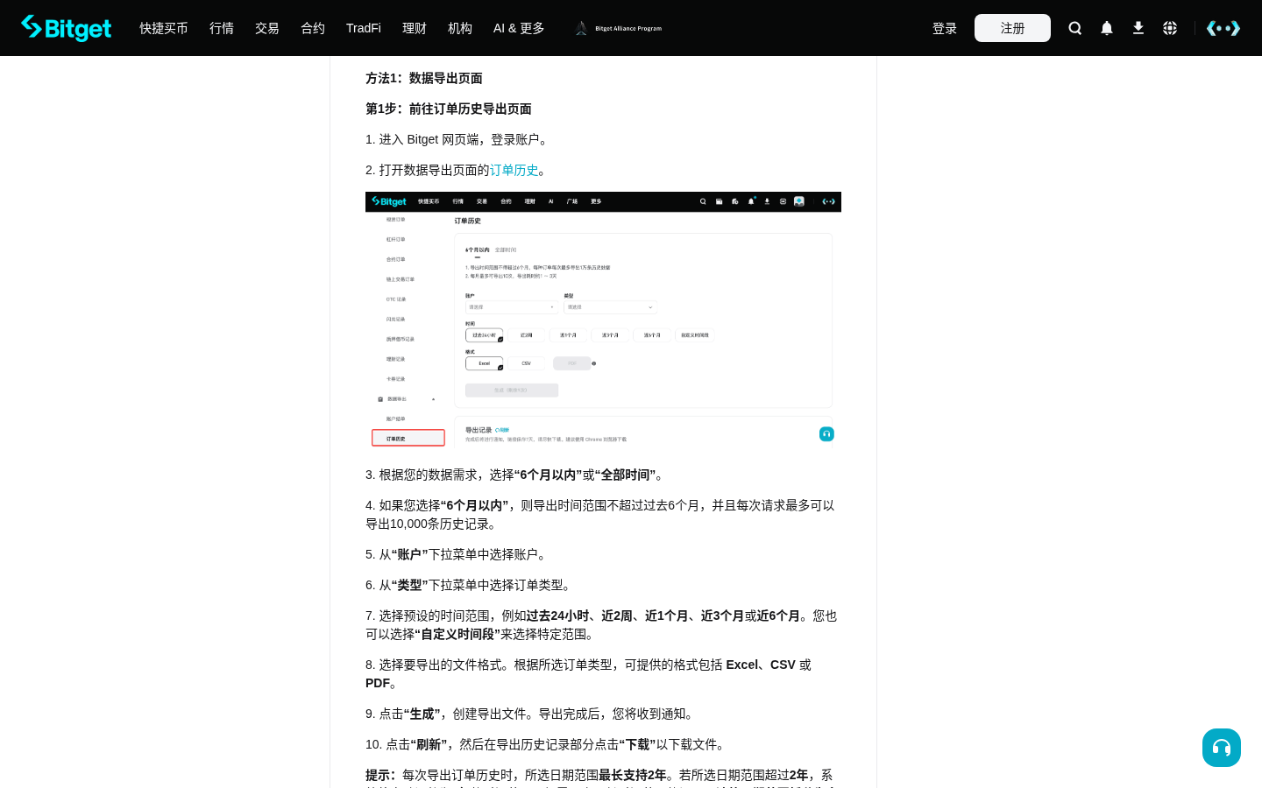The height and width of the screenshot is (788, 1262).
Task: Click the bold text Excel、CSV in step 8
Action: 761,665
